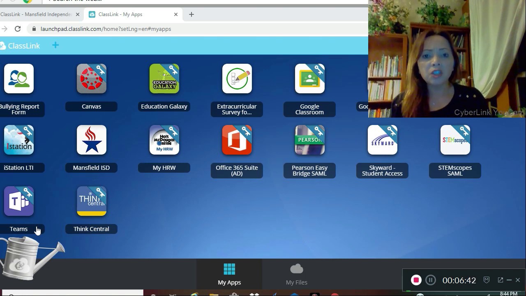Open a new browser tab
Viewport: 526px width, 296px height.
click(191, 14)
